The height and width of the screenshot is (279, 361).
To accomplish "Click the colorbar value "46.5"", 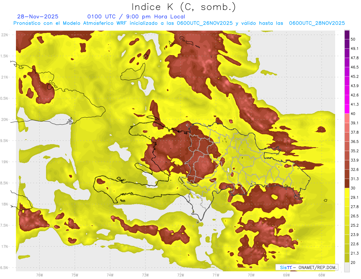I will coord(355,67).
